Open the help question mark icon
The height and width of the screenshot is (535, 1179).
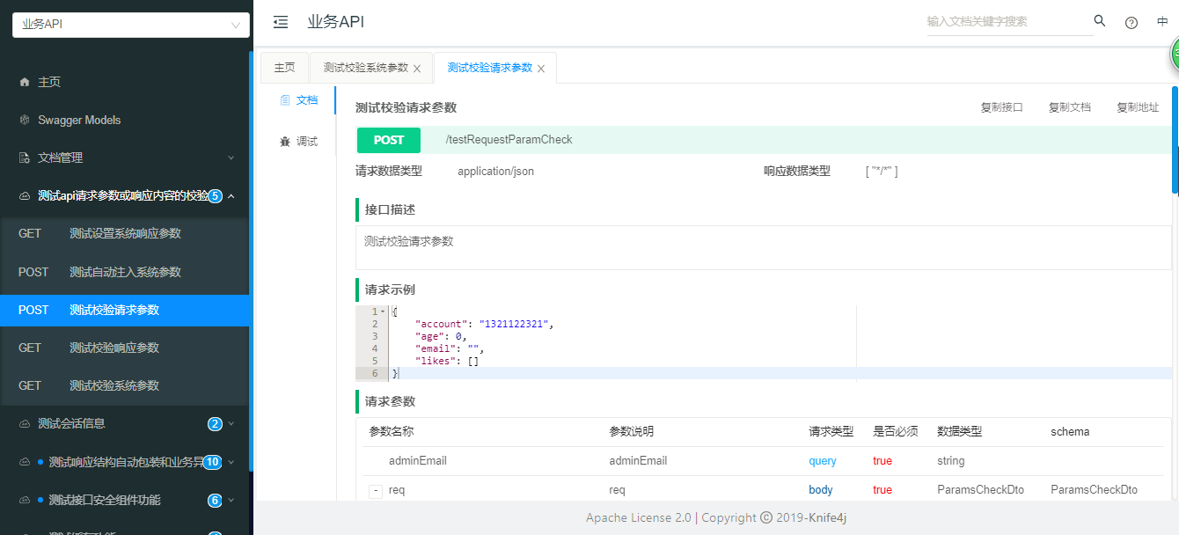[x=1131, y=23]
